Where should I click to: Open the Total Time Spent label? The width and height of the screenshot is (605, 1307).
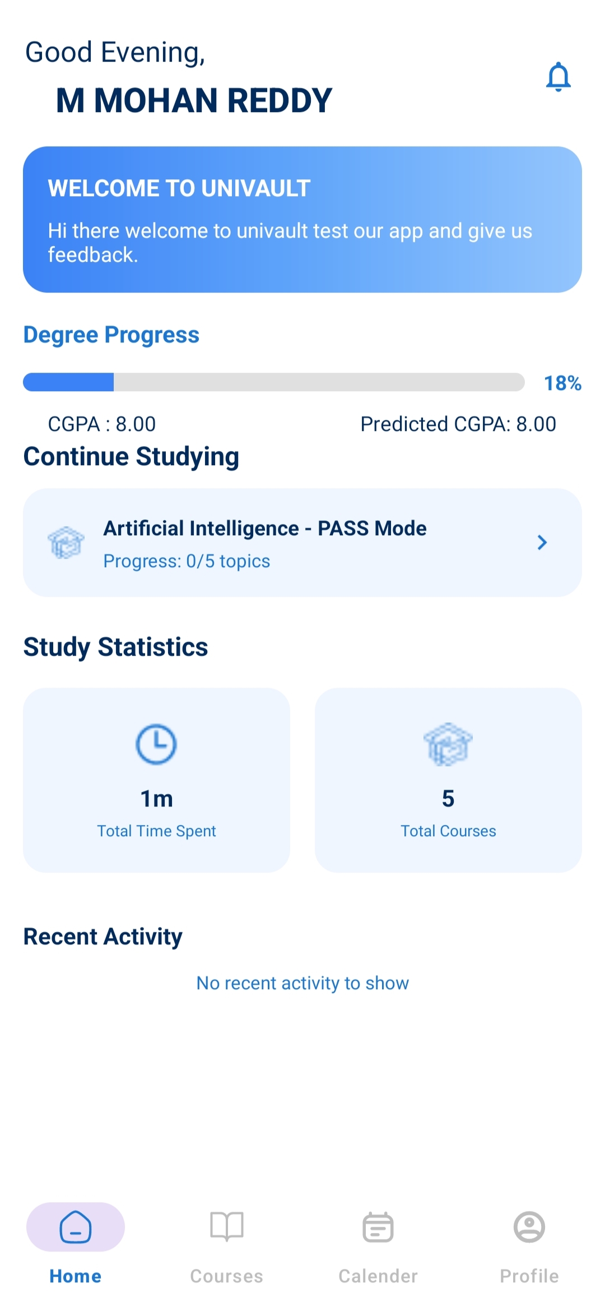pyautogui.click(x=156, y=831)
